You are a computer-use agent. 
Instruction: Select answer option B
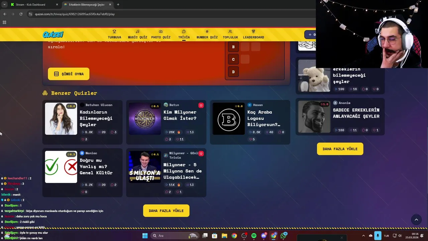pos(233,47)
